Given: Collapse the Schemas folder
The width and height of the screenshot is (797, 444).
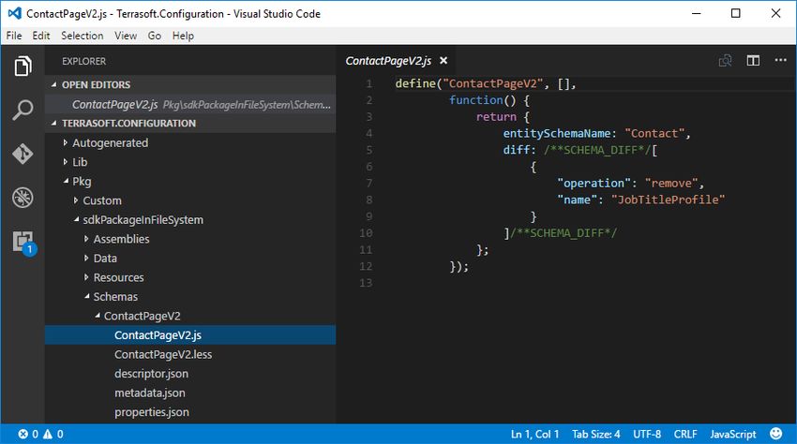Looking at the screenshot, I should point(87,296).
